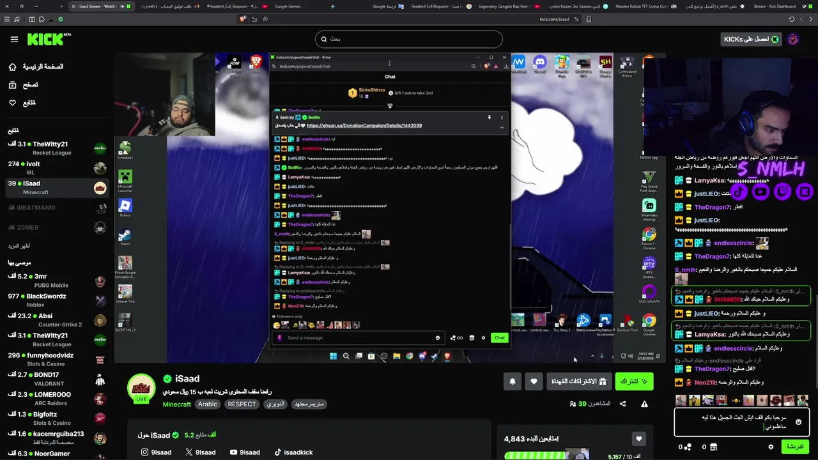Click the Gift subscriptions button
This screenshot has height=460, width=818.
[x=579, y=381]
